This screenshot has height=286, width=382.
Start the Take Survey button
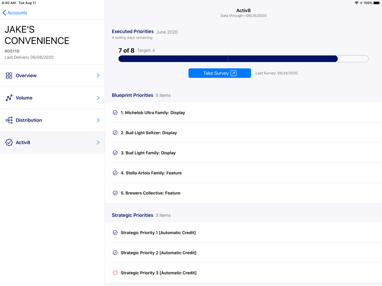pos(220,73)
